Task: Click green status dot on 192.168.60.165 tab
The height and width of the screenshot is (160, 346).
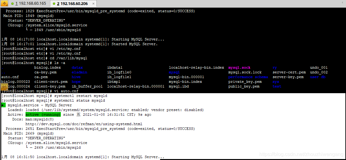Action: pos(12,3)
